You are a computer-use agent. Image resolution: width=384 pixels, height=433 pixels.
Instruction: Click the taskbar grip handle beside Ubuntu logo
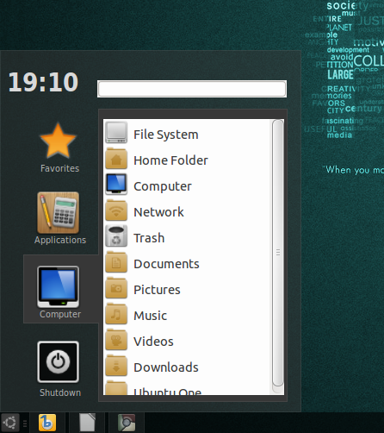pyautogui.click(x=25, y=424)
